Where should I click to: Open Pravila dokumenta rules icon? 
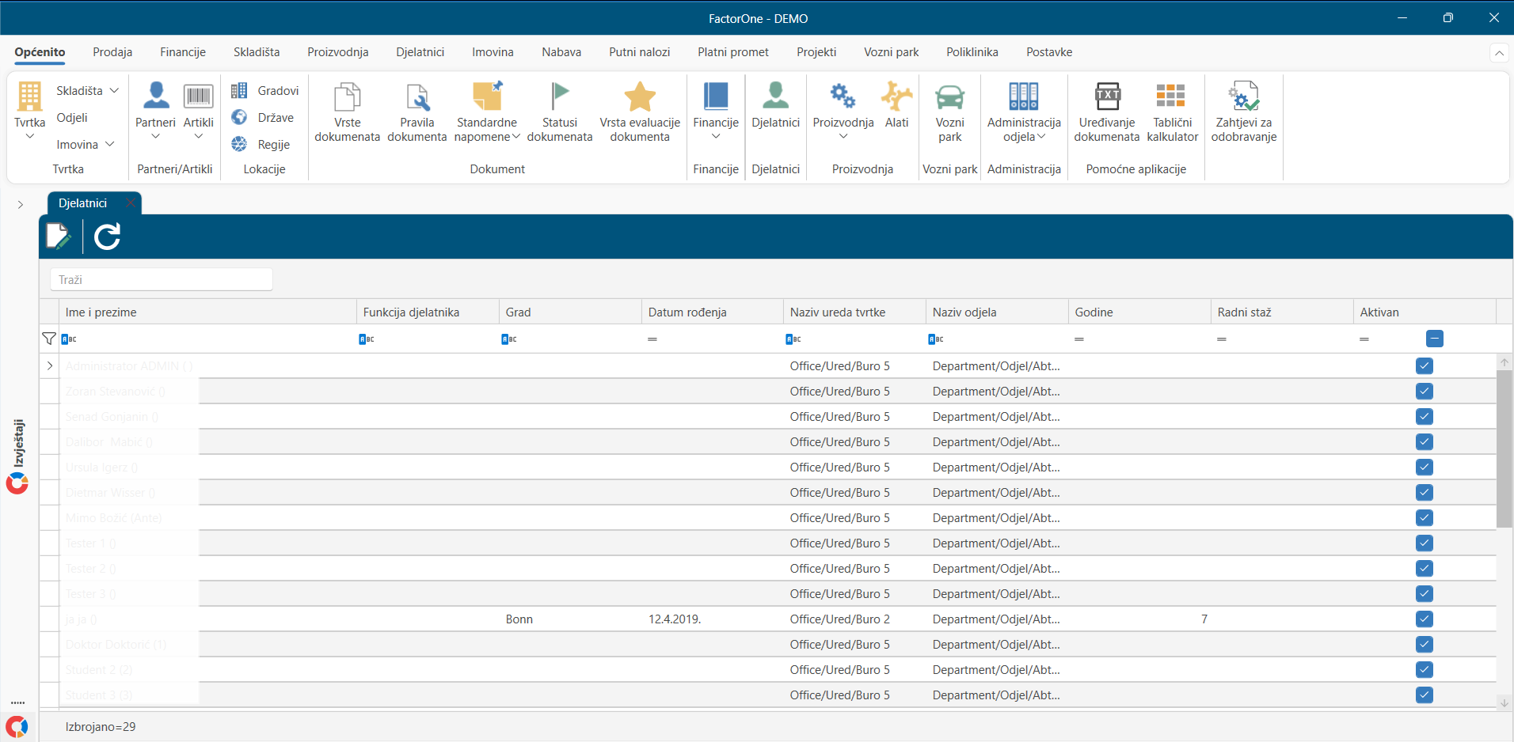pos(417,97)
